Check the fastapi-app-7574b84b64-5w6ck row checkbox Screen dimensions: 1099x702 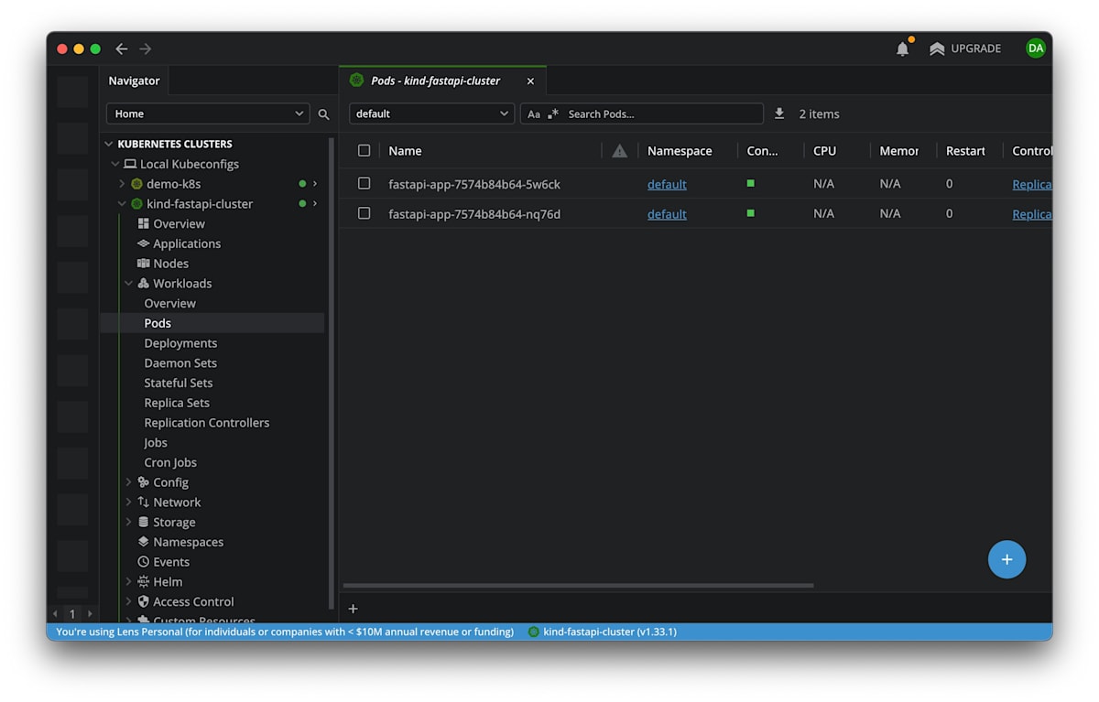[x=365, y=183]
